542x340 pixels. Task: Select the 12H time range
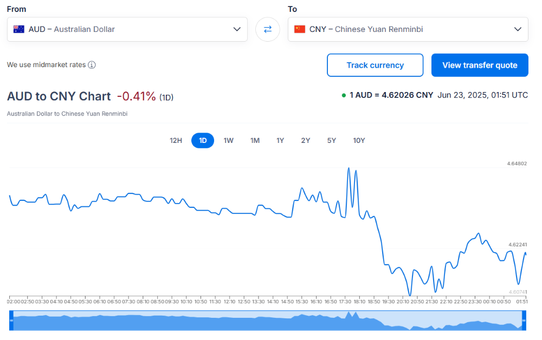[x=176, y=140]
